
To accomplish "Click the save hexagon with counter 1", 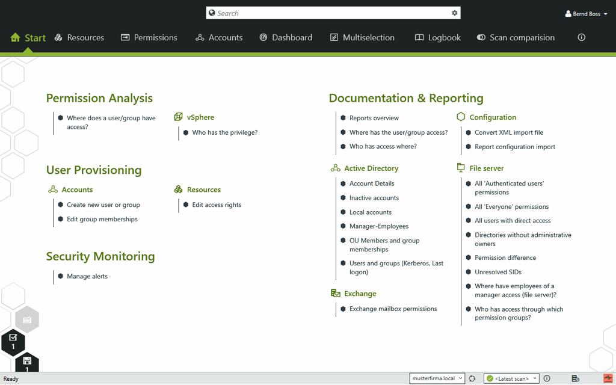I will 27,362.
